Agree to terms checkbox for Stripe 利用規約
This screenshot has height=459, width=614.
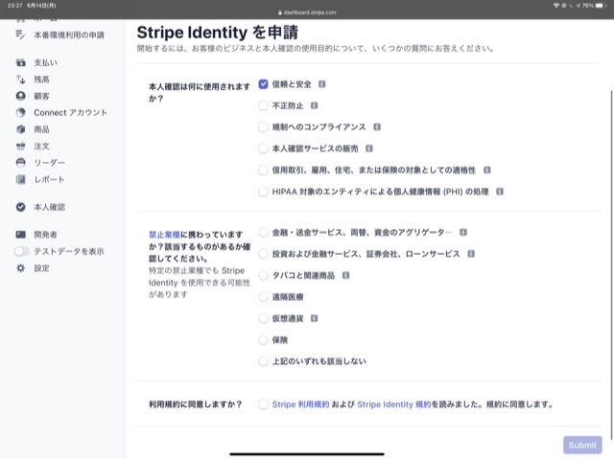tap(263, 404)
